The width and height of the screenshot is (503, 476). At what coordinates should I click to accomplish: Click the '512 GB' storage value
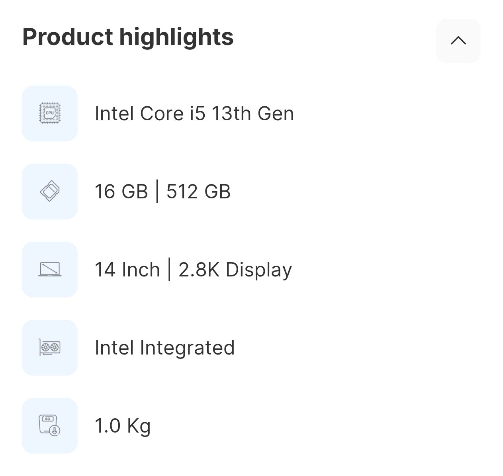(x=198, y=192)
